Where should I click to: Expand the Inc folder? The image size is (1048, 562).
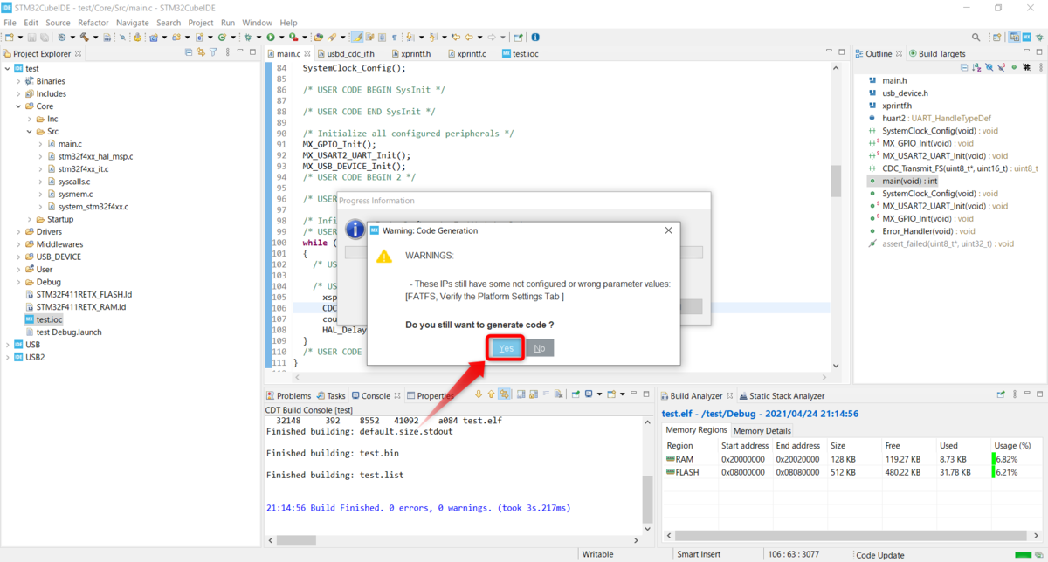29,119
